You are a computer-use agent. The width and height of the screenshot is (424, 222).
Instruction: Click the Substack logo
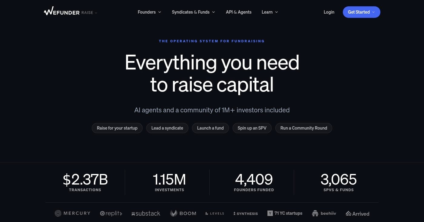(x=146, y=213)
